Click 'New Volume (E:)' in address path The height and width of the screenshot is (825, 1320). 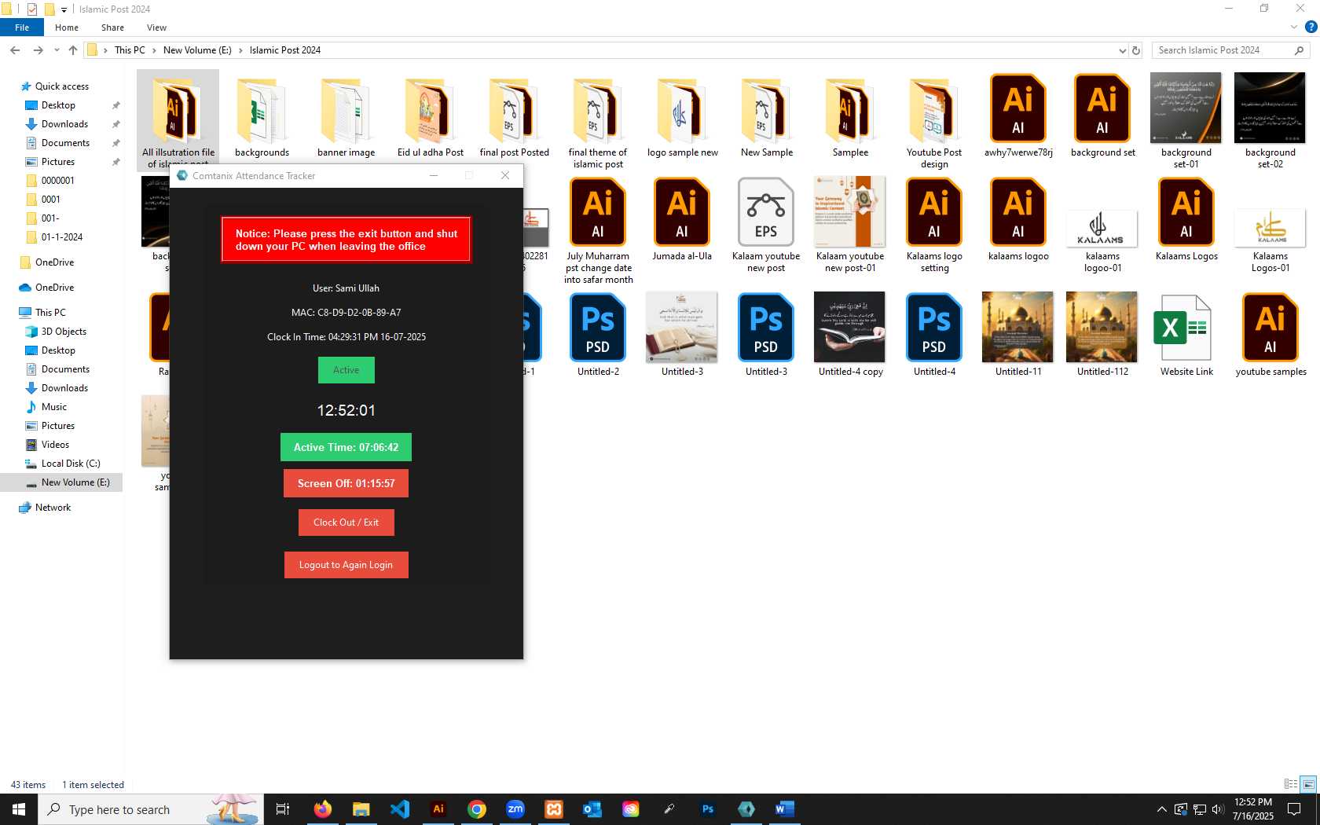pos(197,50)
